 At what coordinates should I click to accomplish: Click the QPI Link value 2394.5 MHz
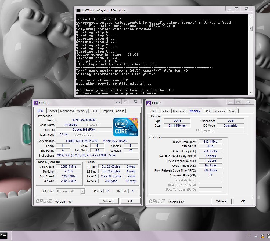pos(69,181)
